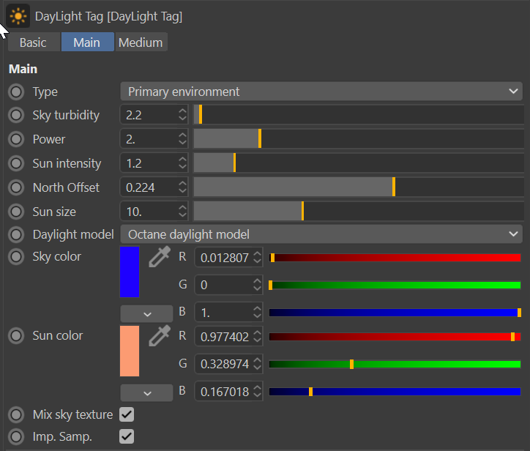Screen dimensions: 530x451
Task: Select the Main tab
Action: [x=86, y=42]
